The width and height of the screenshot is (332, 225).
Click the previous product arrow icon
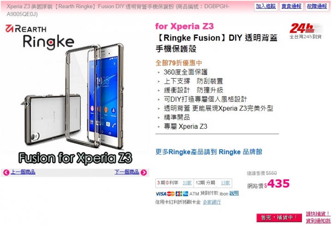pos(6,173)
